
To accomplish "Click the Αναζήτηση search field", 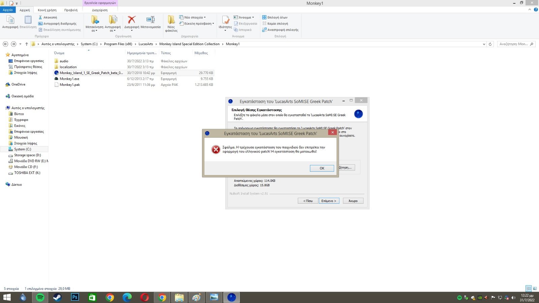I will pos(516,44).
